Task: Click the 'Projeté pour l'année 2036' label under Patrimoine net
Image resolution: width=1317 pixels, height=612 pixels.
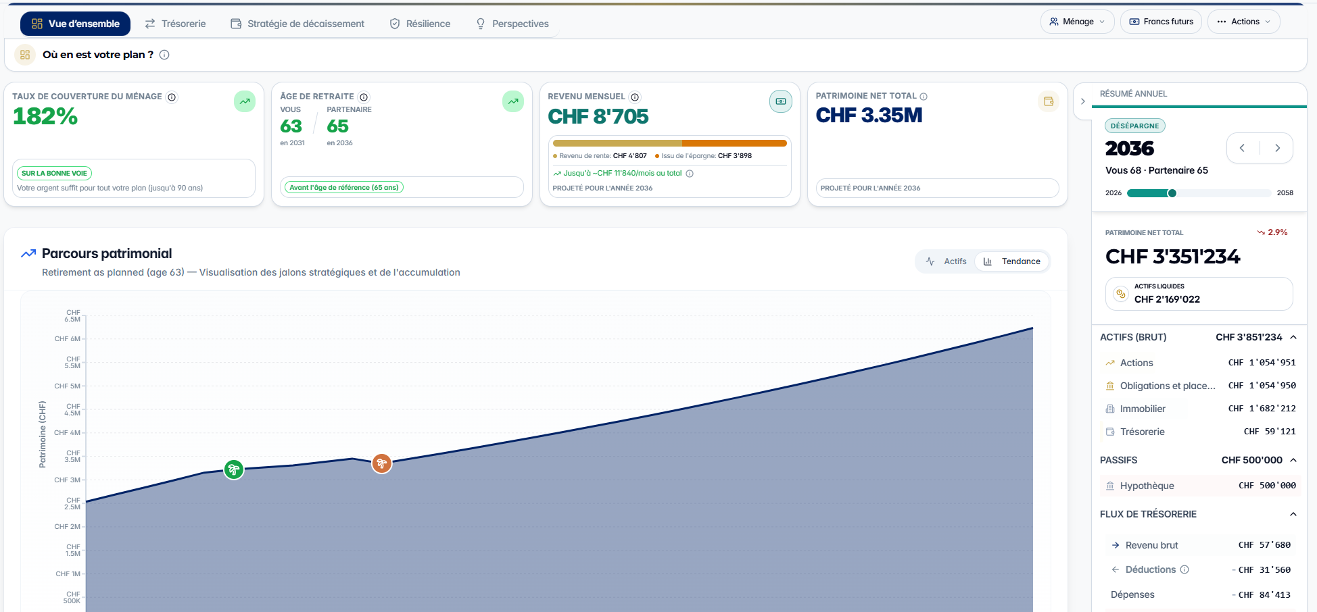Action: click(x=870, y=188)
